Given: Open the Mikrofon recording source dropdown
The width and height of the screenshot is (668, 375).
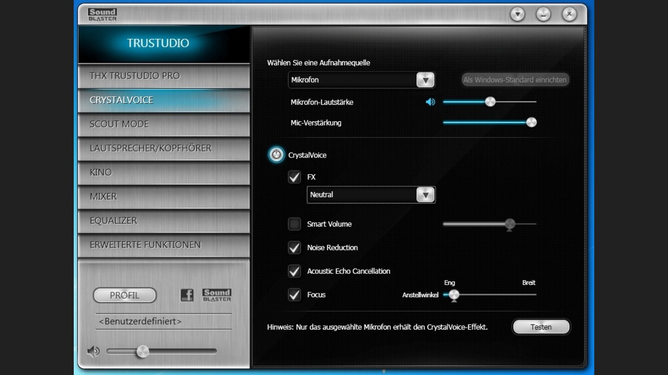Looking at the screenshot, I should click(x=361, y=80).
